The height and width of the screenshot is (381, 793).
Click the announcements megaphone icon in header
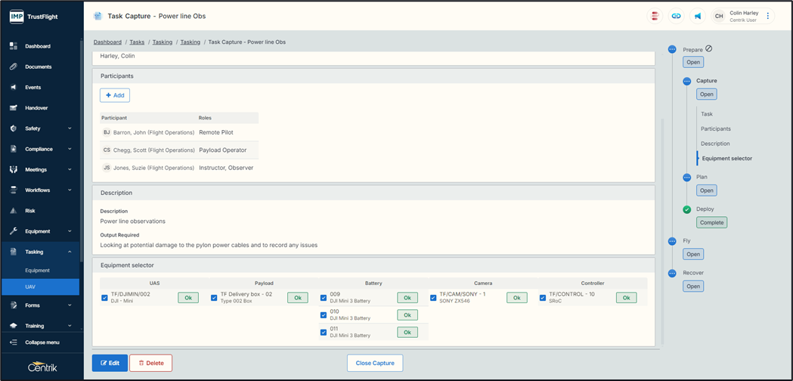click(698, 16)
